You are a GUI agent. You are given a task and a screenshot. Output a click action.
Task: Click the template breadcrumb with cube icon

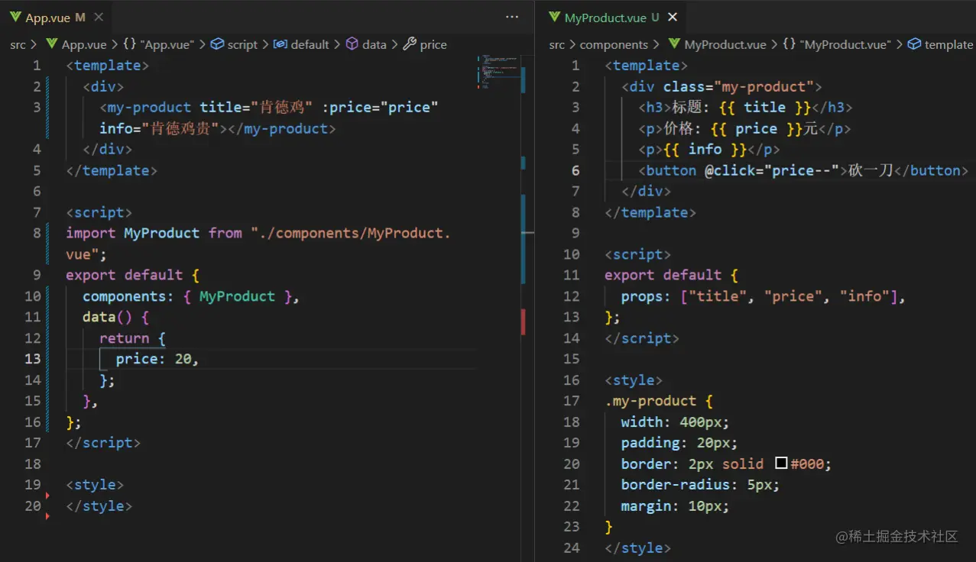tap(940, 44)
